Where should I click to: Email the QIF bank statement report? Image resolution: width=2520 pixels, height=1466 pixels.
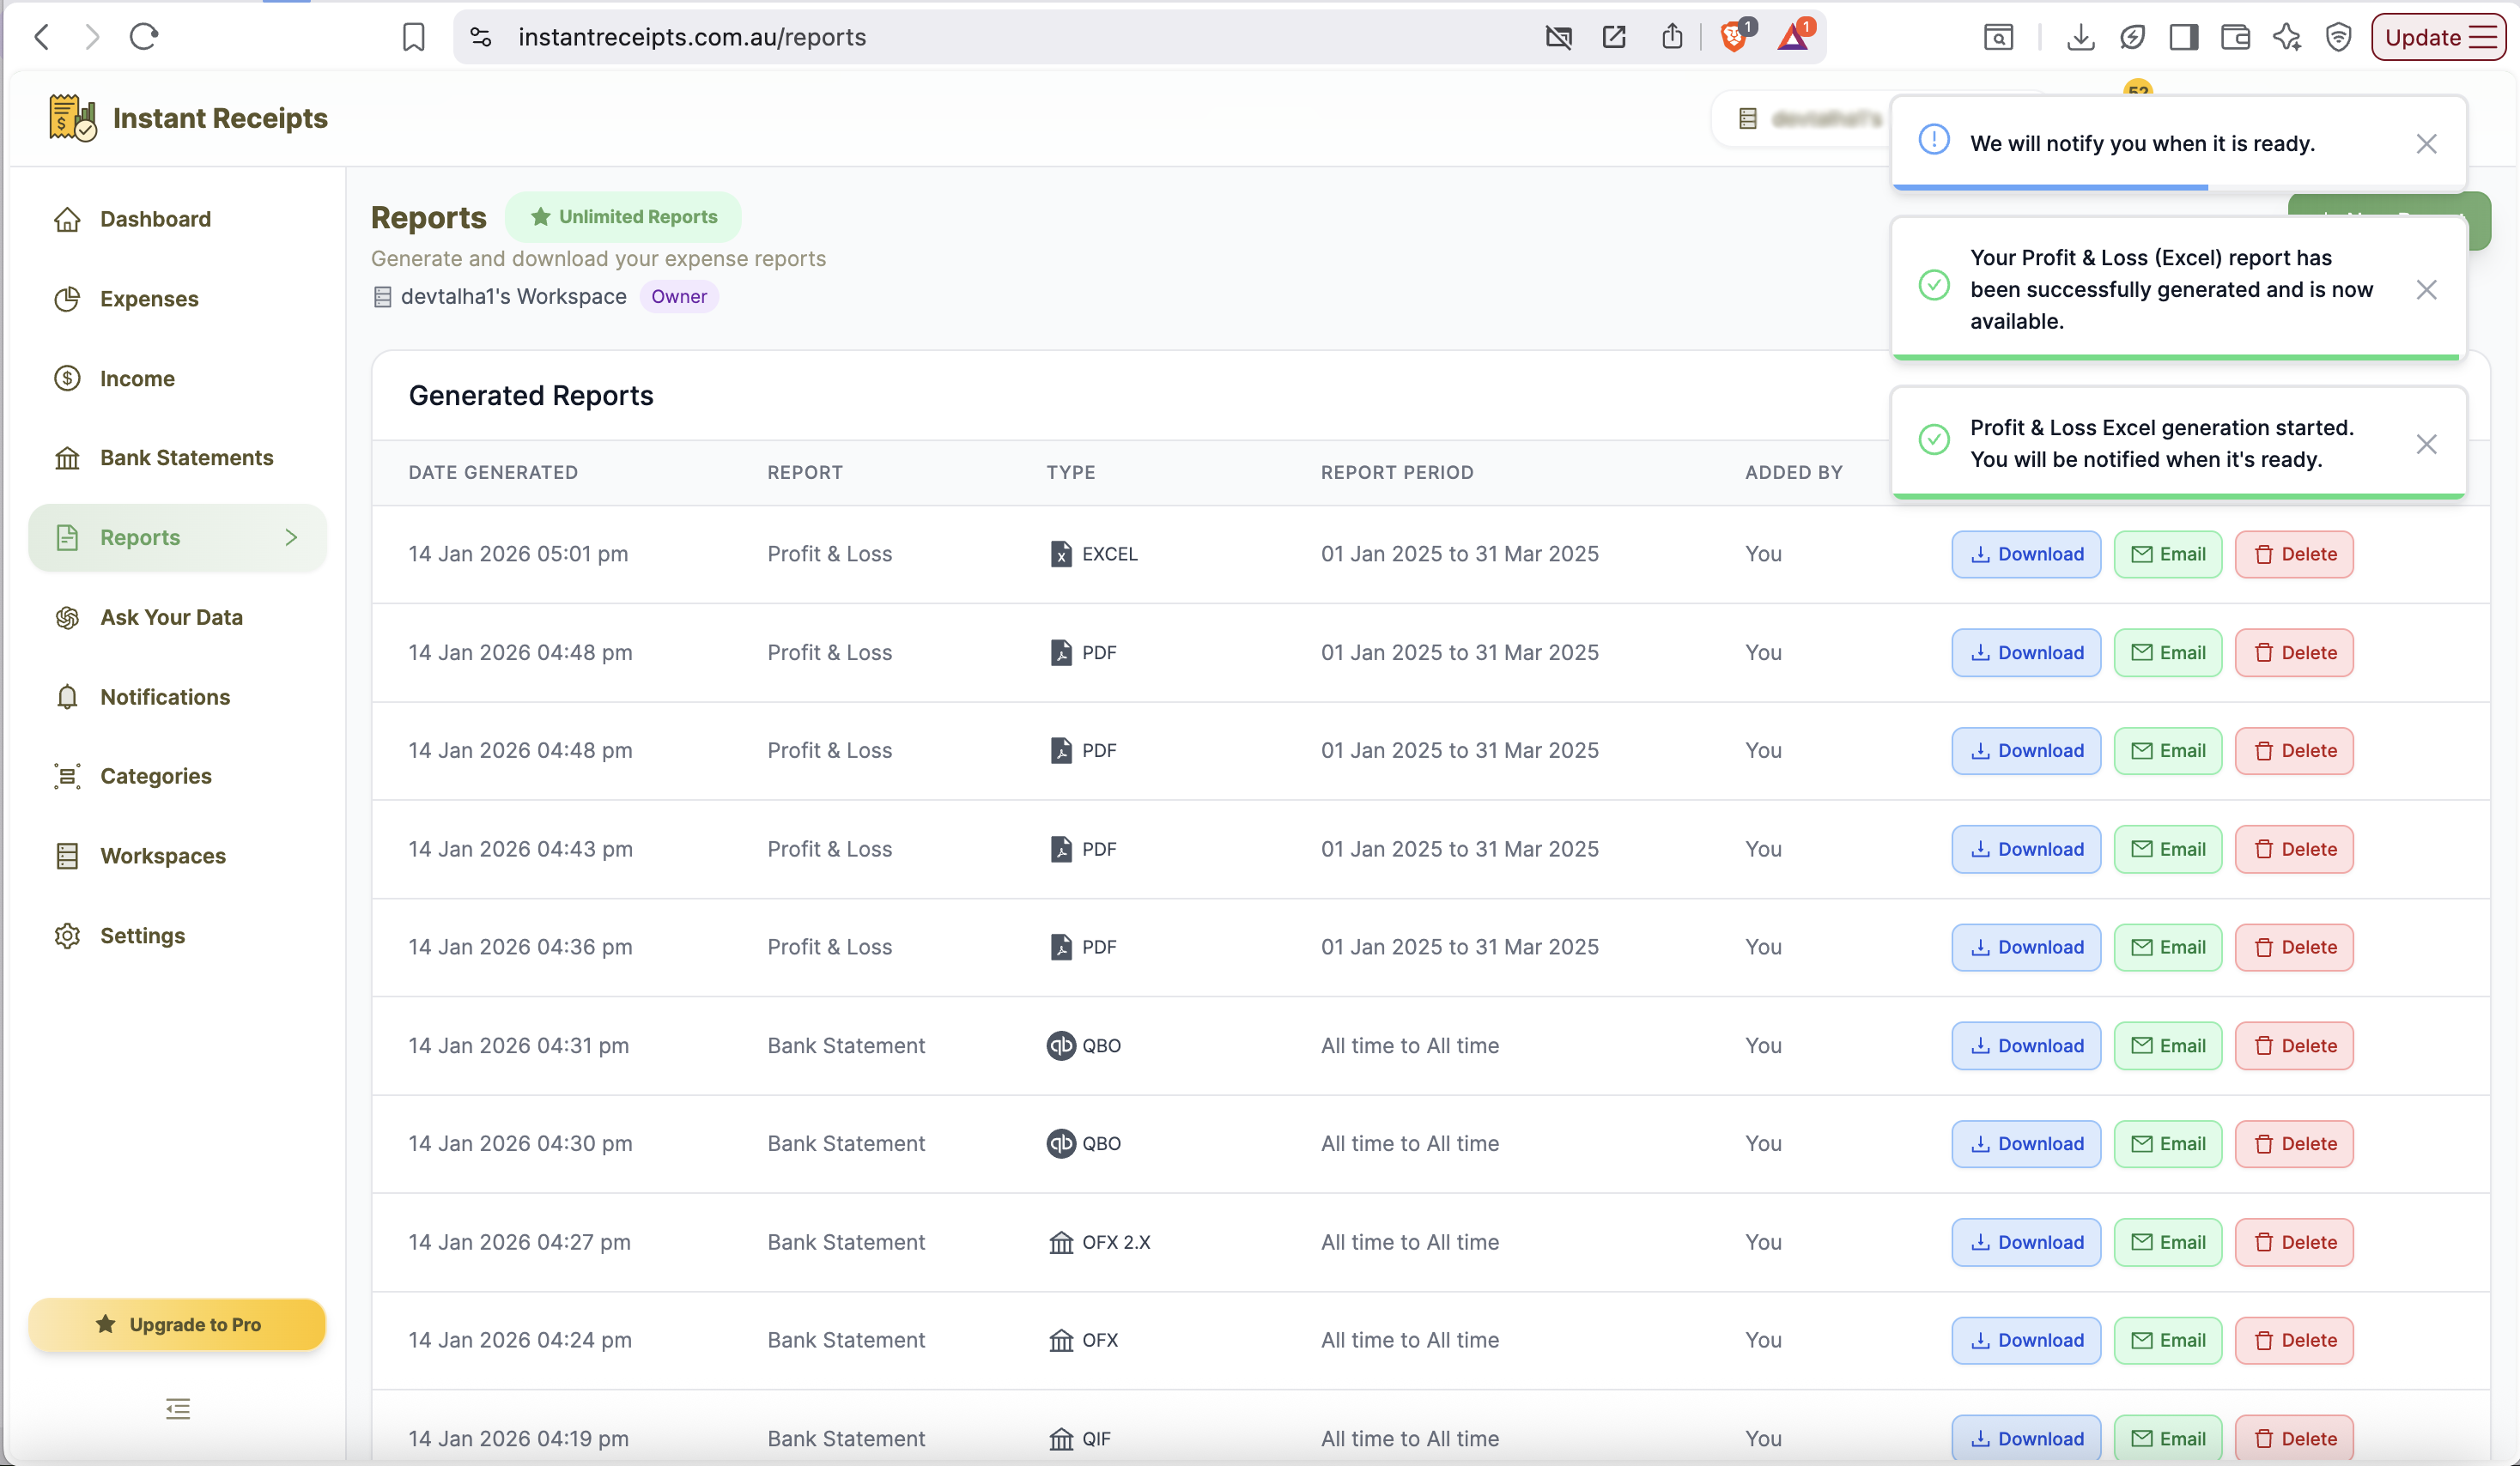pyautogui.click(x=2167, y=1438)
